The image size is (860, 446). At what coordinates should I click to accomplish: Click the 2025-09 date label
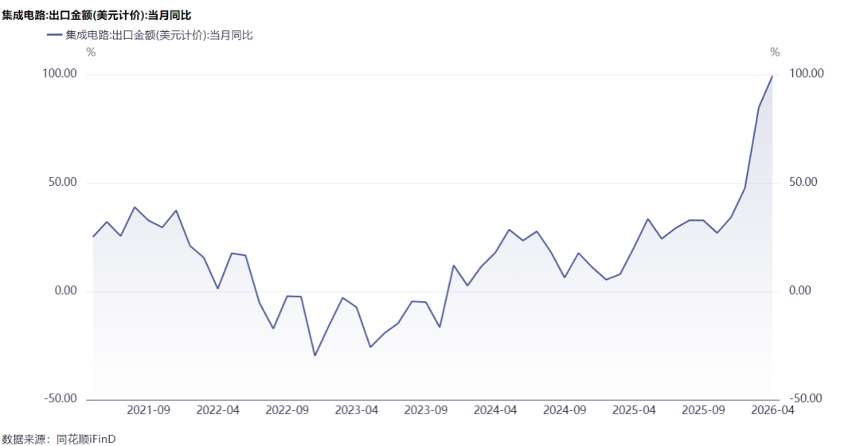click(703, 410)
